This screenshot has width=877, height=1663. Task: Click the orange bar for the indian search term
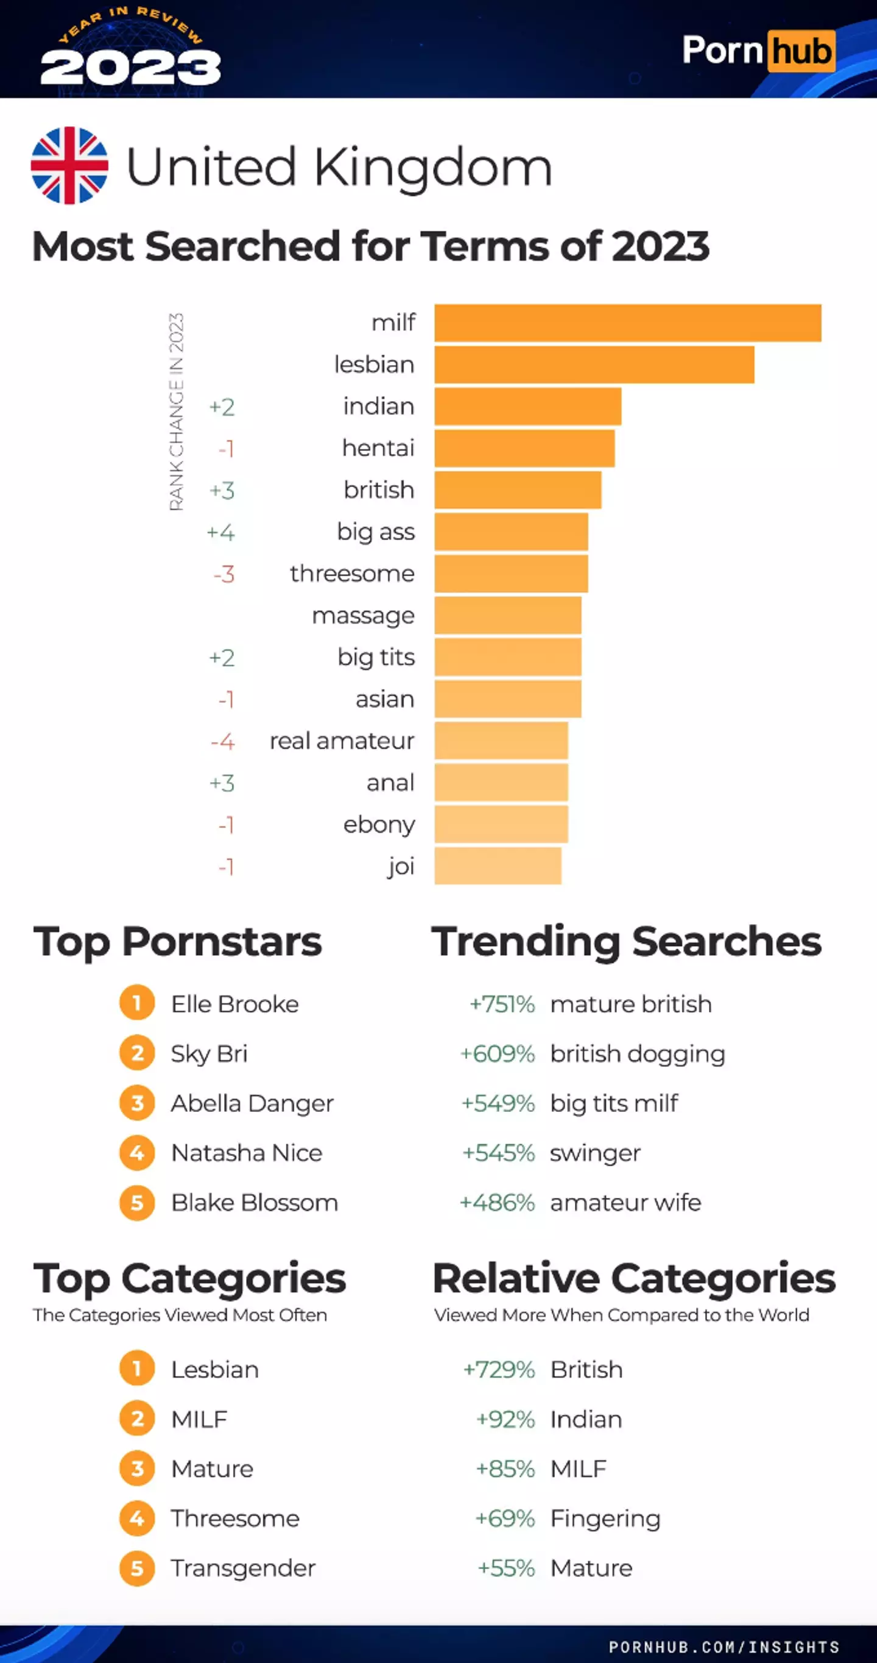[527, 407]
